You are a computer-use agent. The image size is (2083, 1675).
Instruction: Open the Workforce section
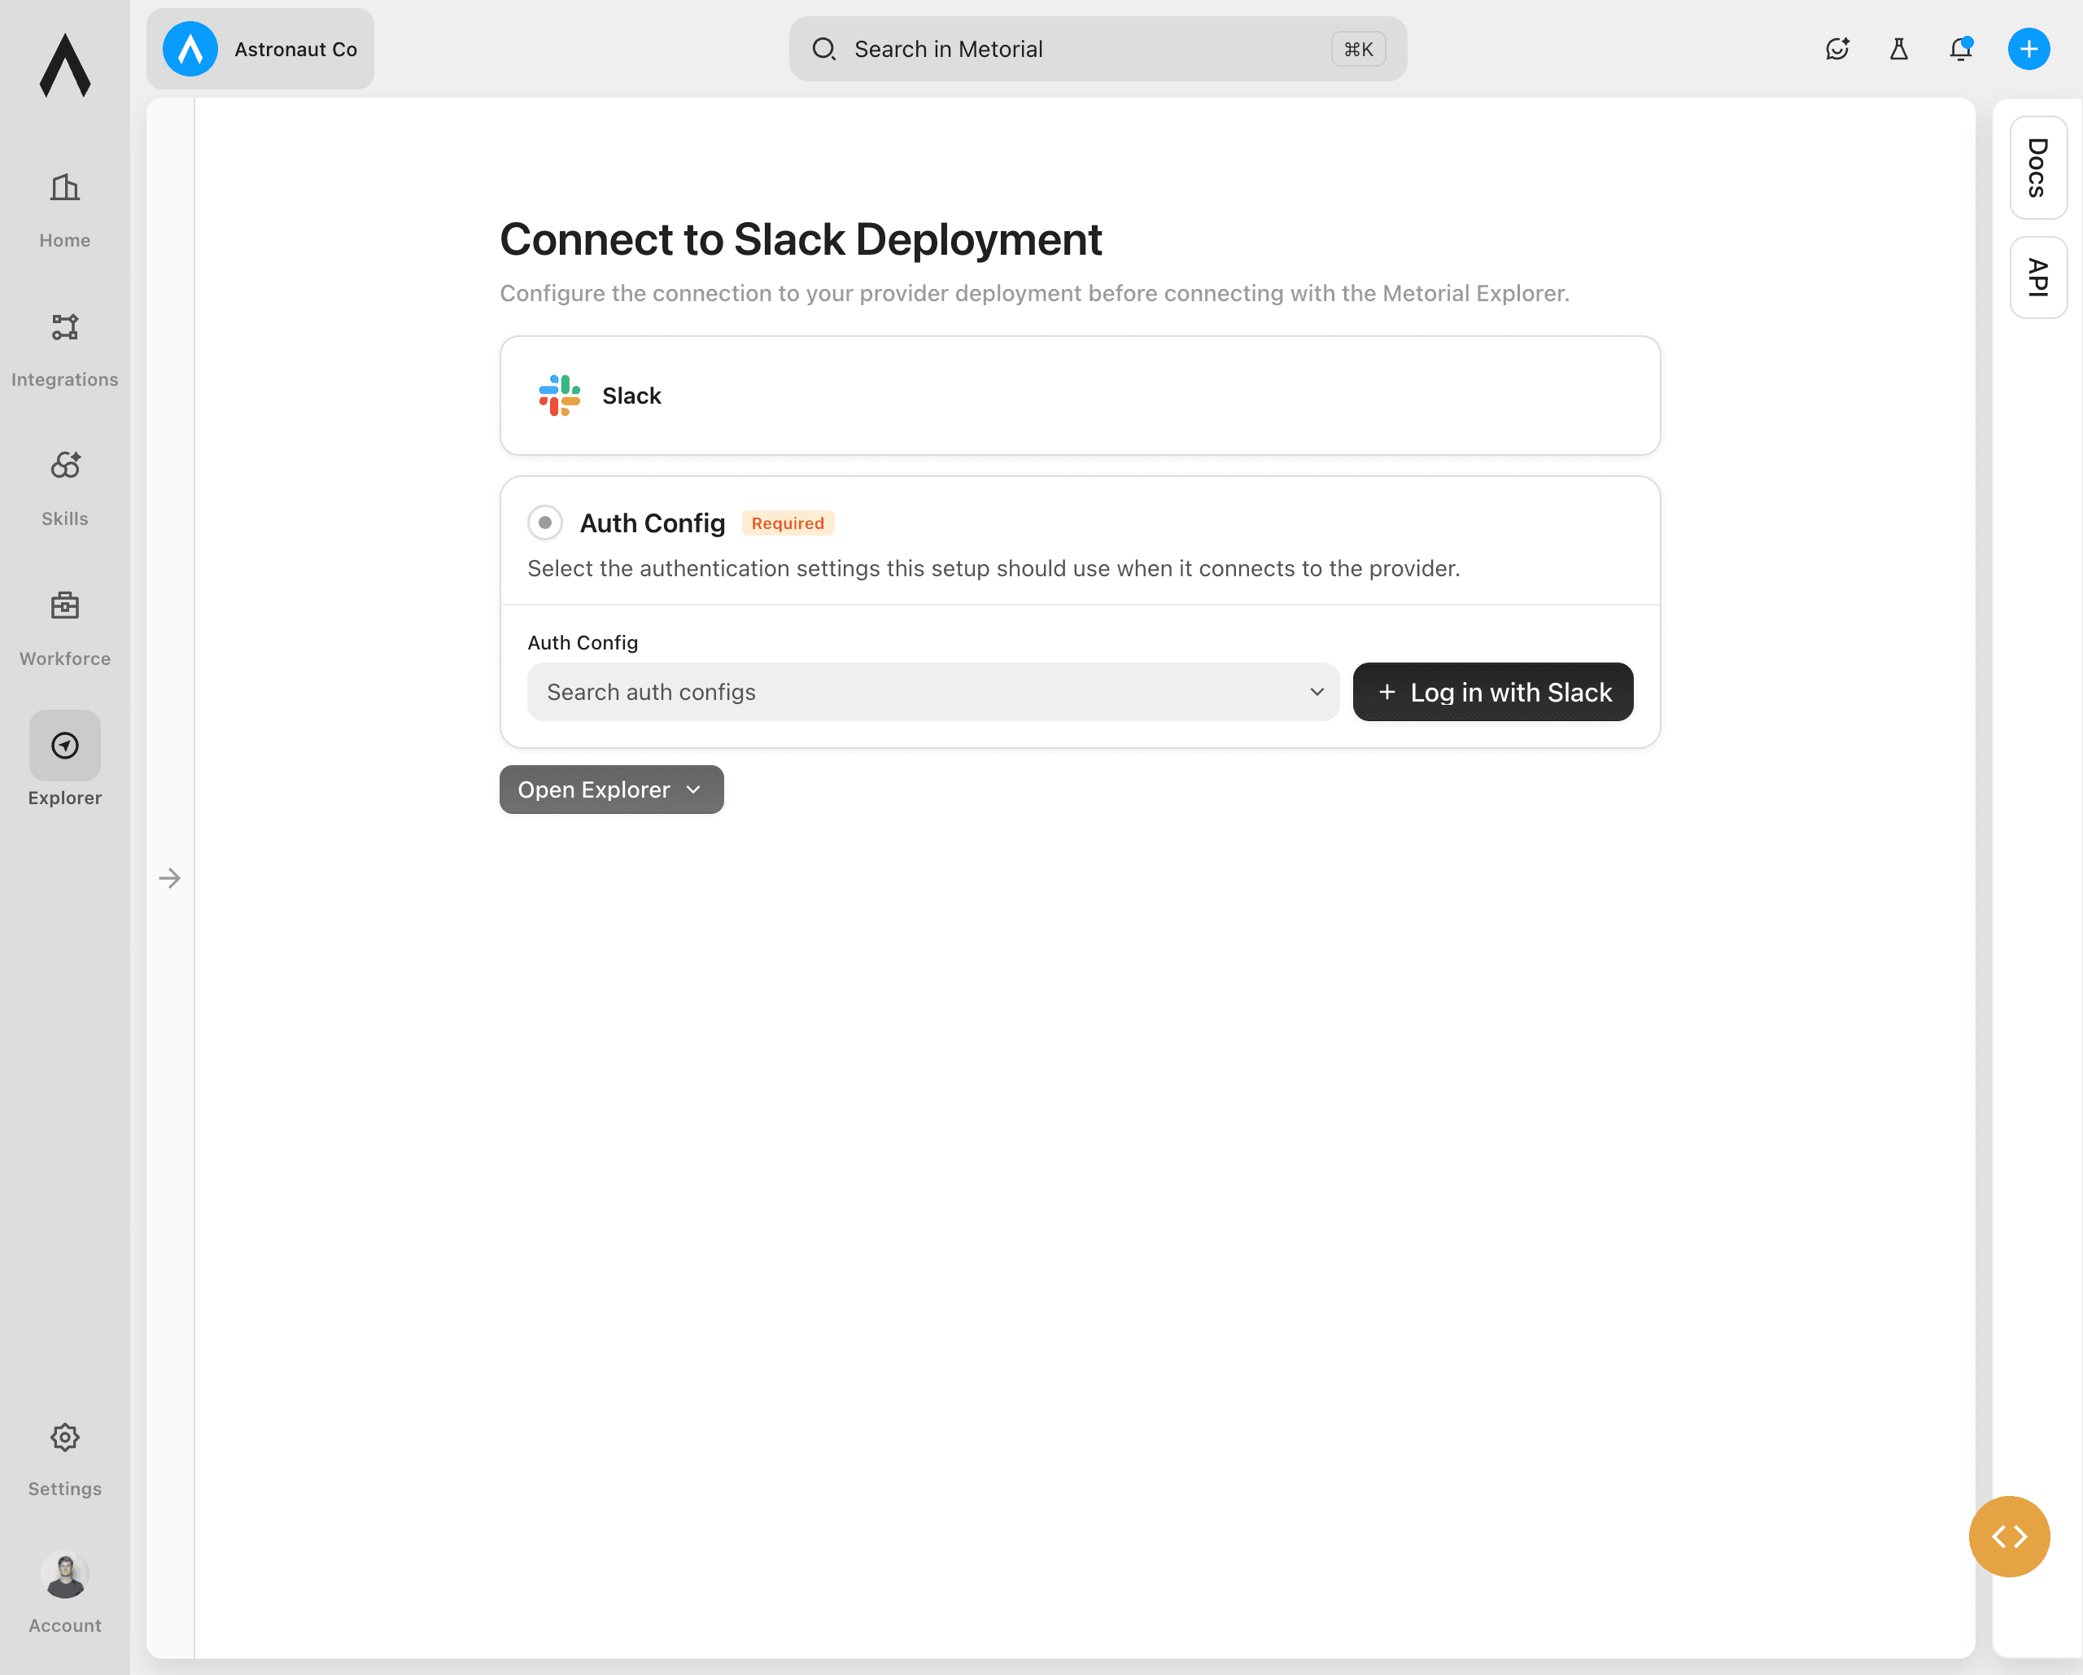65,628
